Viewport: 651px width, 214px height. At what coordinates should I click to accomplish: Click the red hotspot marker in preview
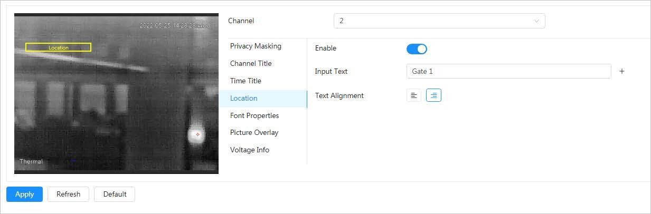[198, 134]
